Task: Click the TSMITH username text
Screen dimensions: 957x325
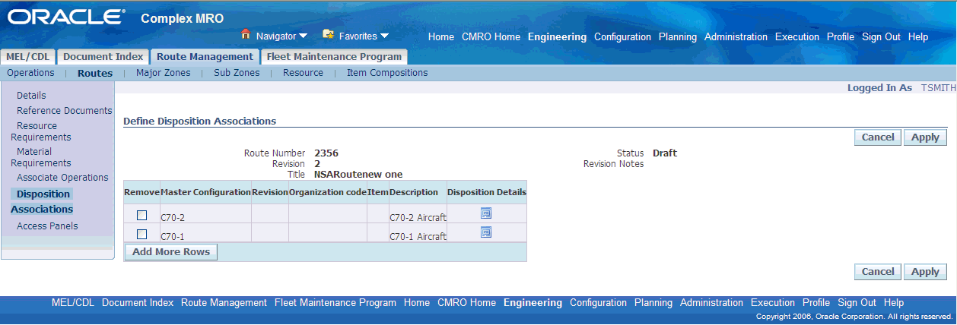Action: point(938,88)
